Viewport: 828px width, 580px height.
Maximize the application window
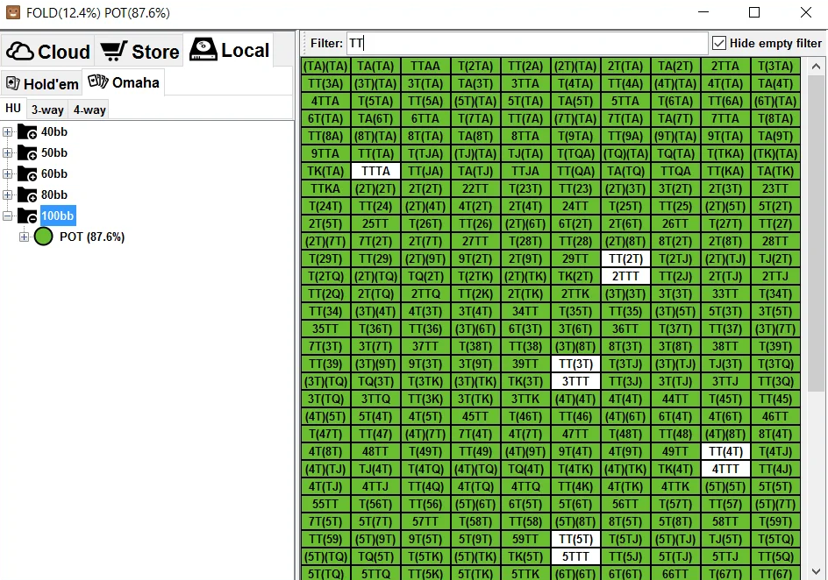coord(754,12)
